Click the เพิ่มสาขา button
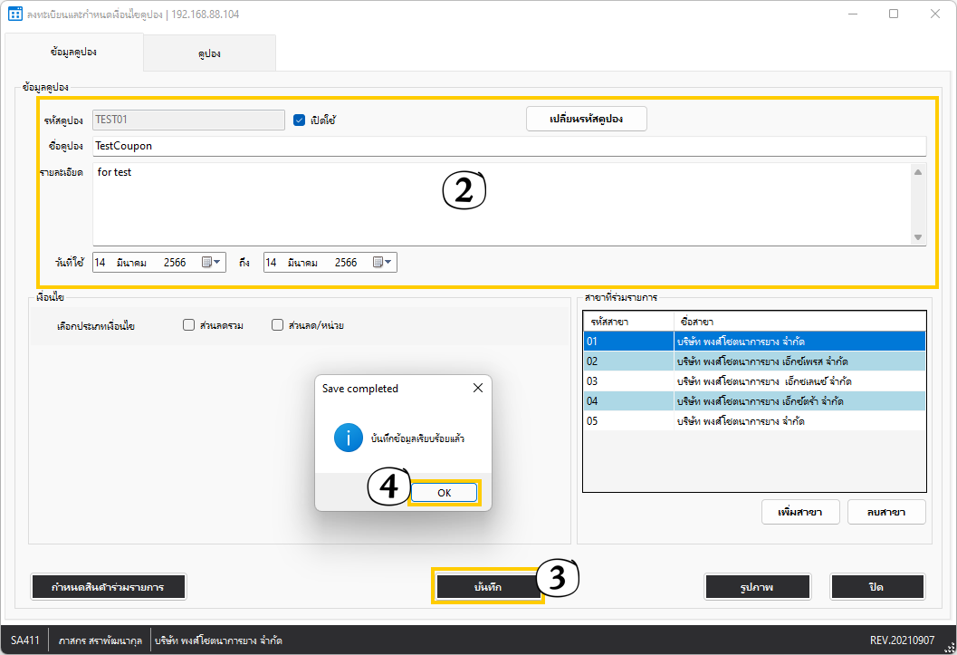Viewport: 957px width, 655px height. click(799, 512)
